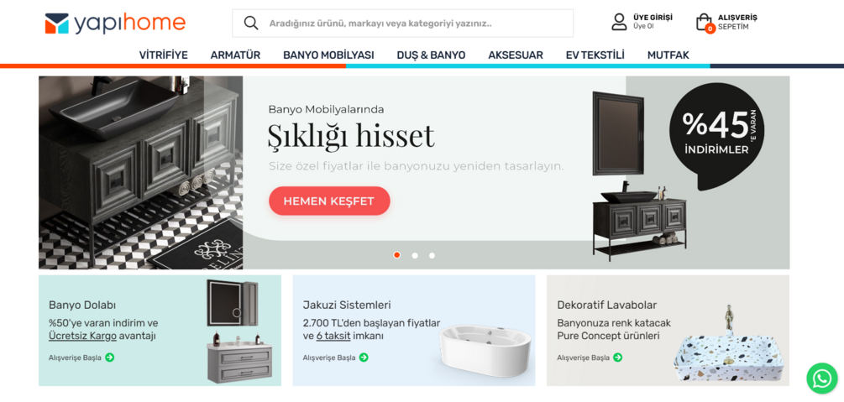
Task: Open WhatsApp chat bubble
Action: tap(822, 379)
